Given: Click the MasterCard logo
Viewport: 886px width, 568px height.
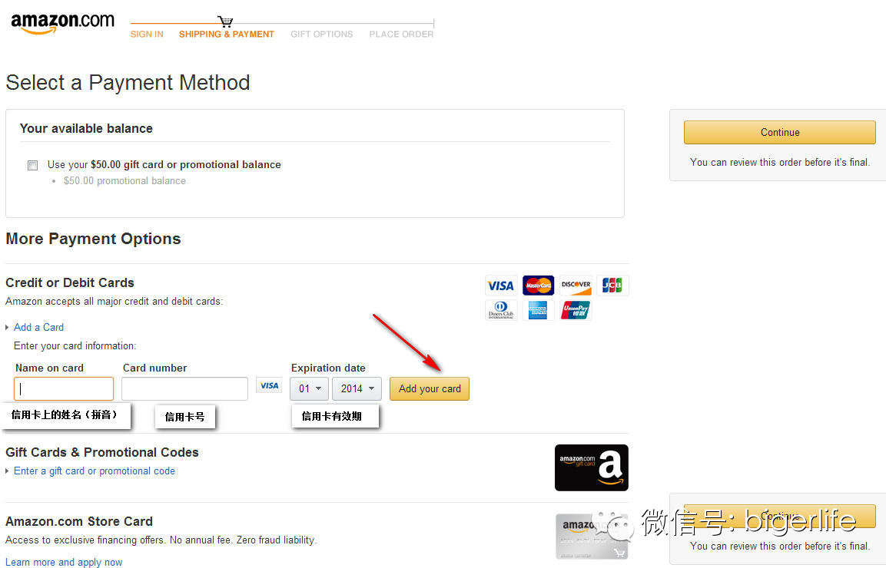Looking at the screenshot, I should pyautogui.click(x=538, y=286).
